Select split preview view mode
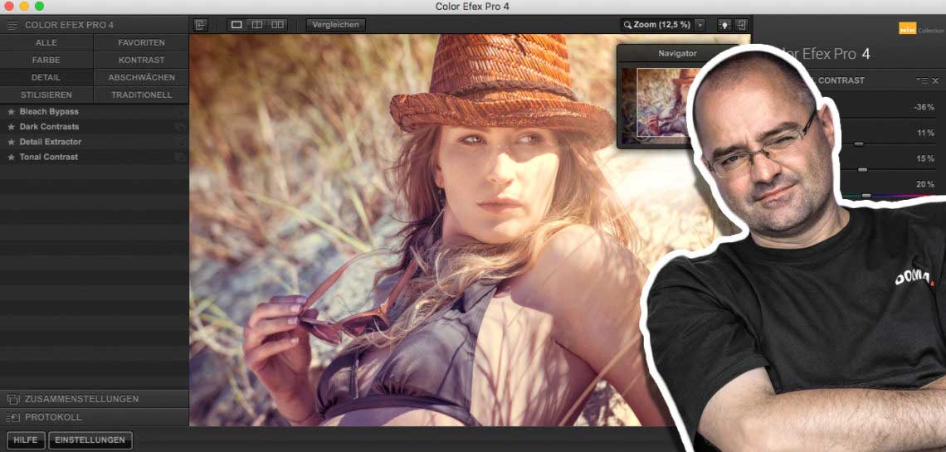 (257, 25)
